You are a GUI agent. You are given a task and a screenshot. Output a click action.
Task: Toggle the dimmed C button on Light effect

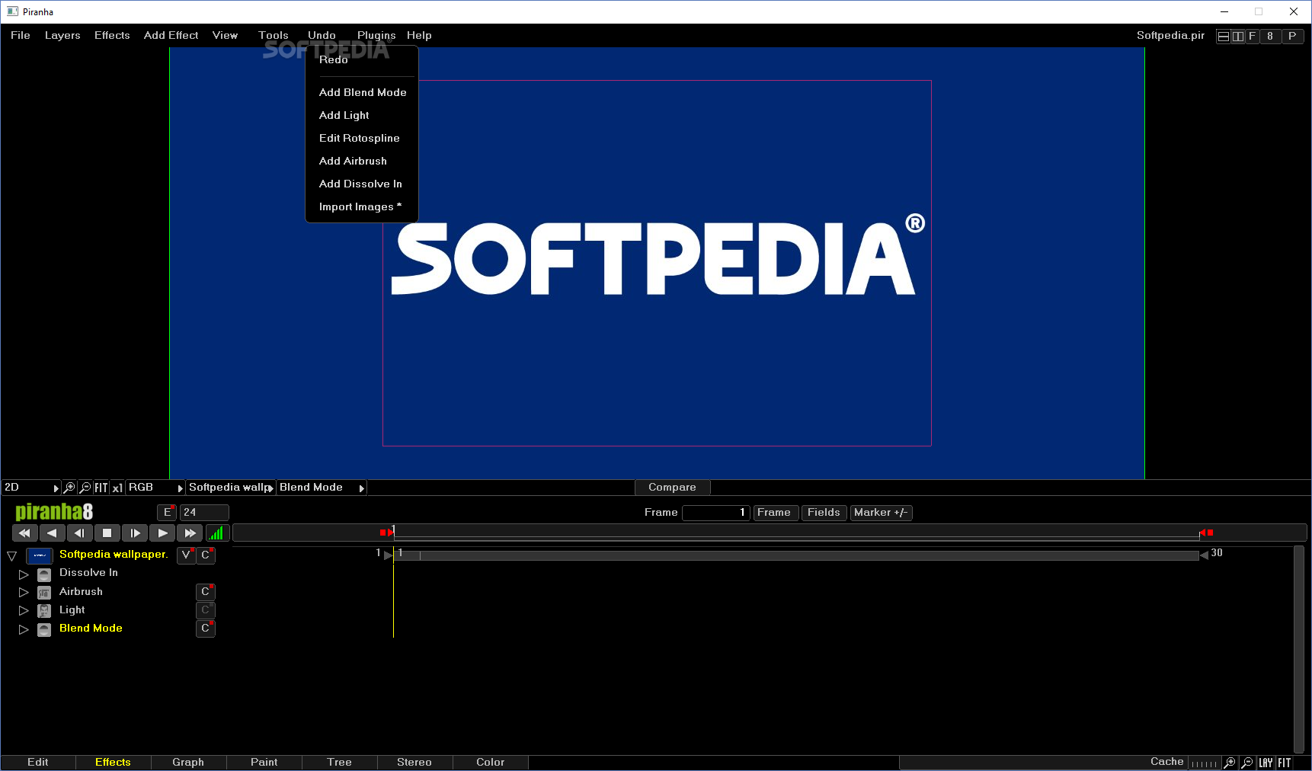point(206,610)
